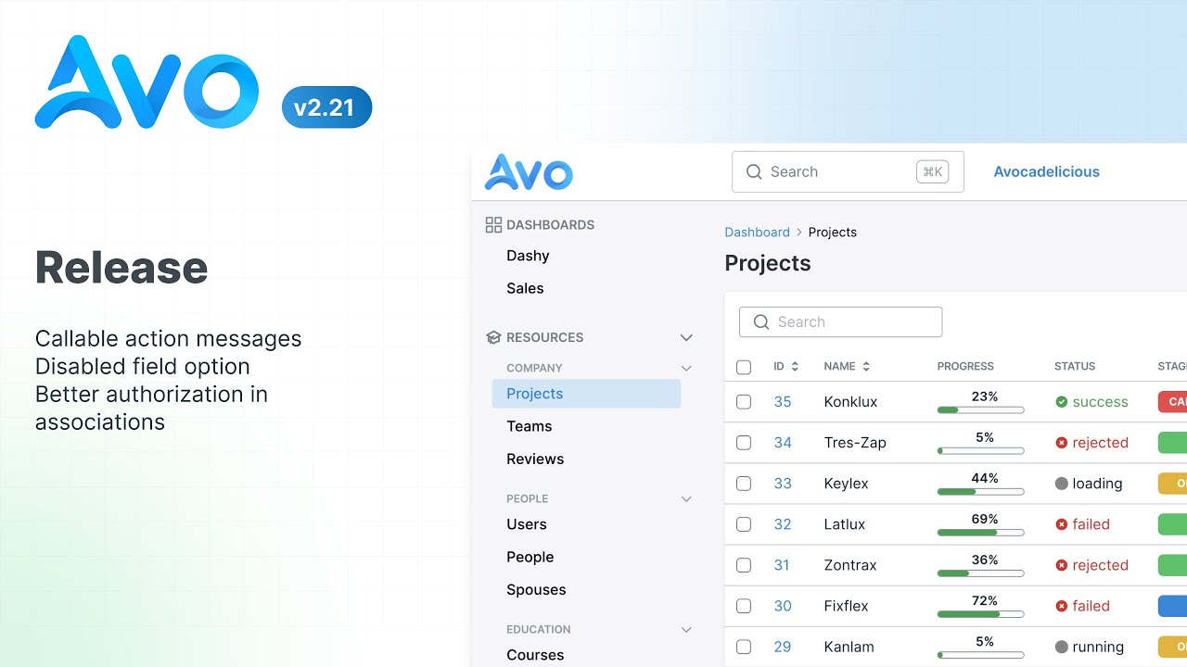Click Avocadelicious link in header
The width and height of the screenshot is (1187, 667).
pos(1046,171)
